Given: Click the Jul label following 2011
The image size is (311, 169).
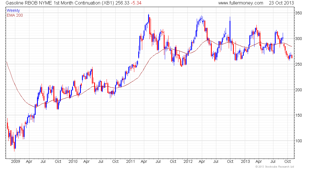Looking at the screenshot, I should [x=158, y=161].
